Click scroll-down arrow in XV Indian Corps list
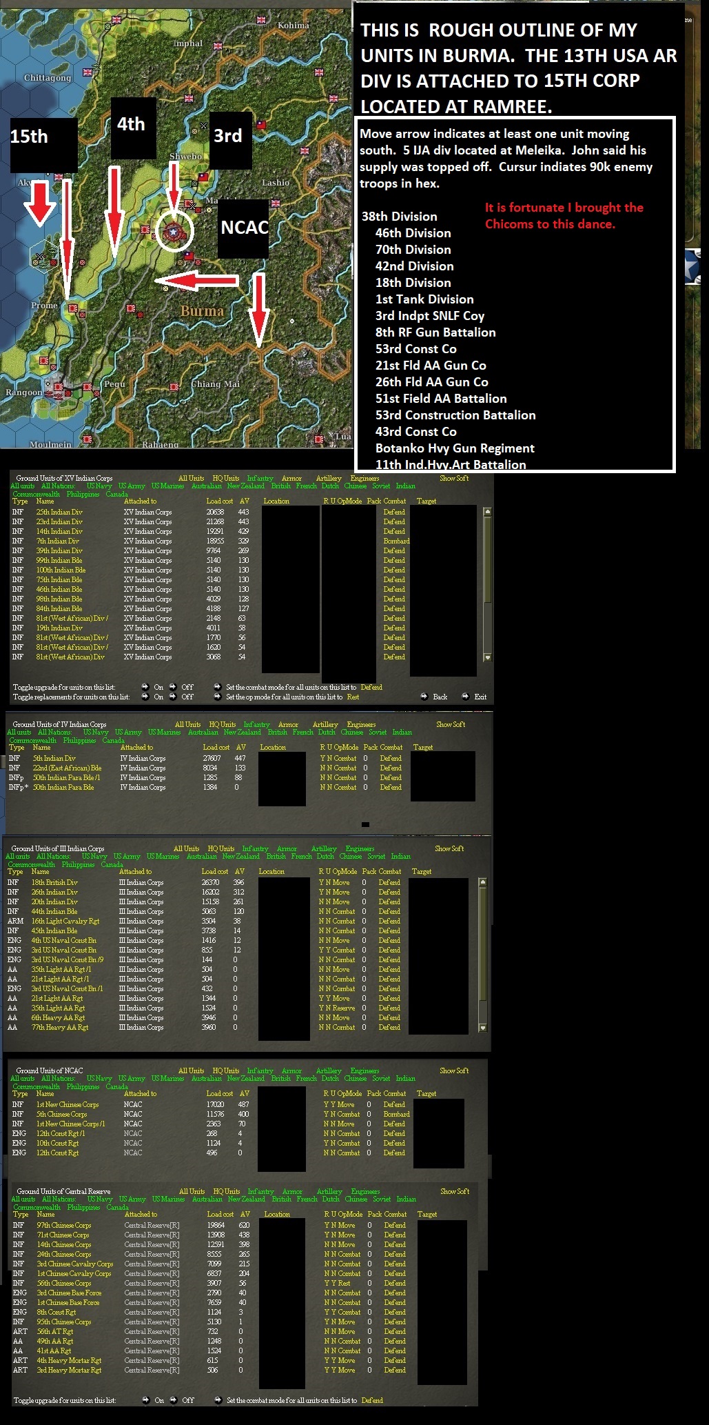The width and height of the screenshot is (709, 1425). pyautogui.click(x=488, y=657)
